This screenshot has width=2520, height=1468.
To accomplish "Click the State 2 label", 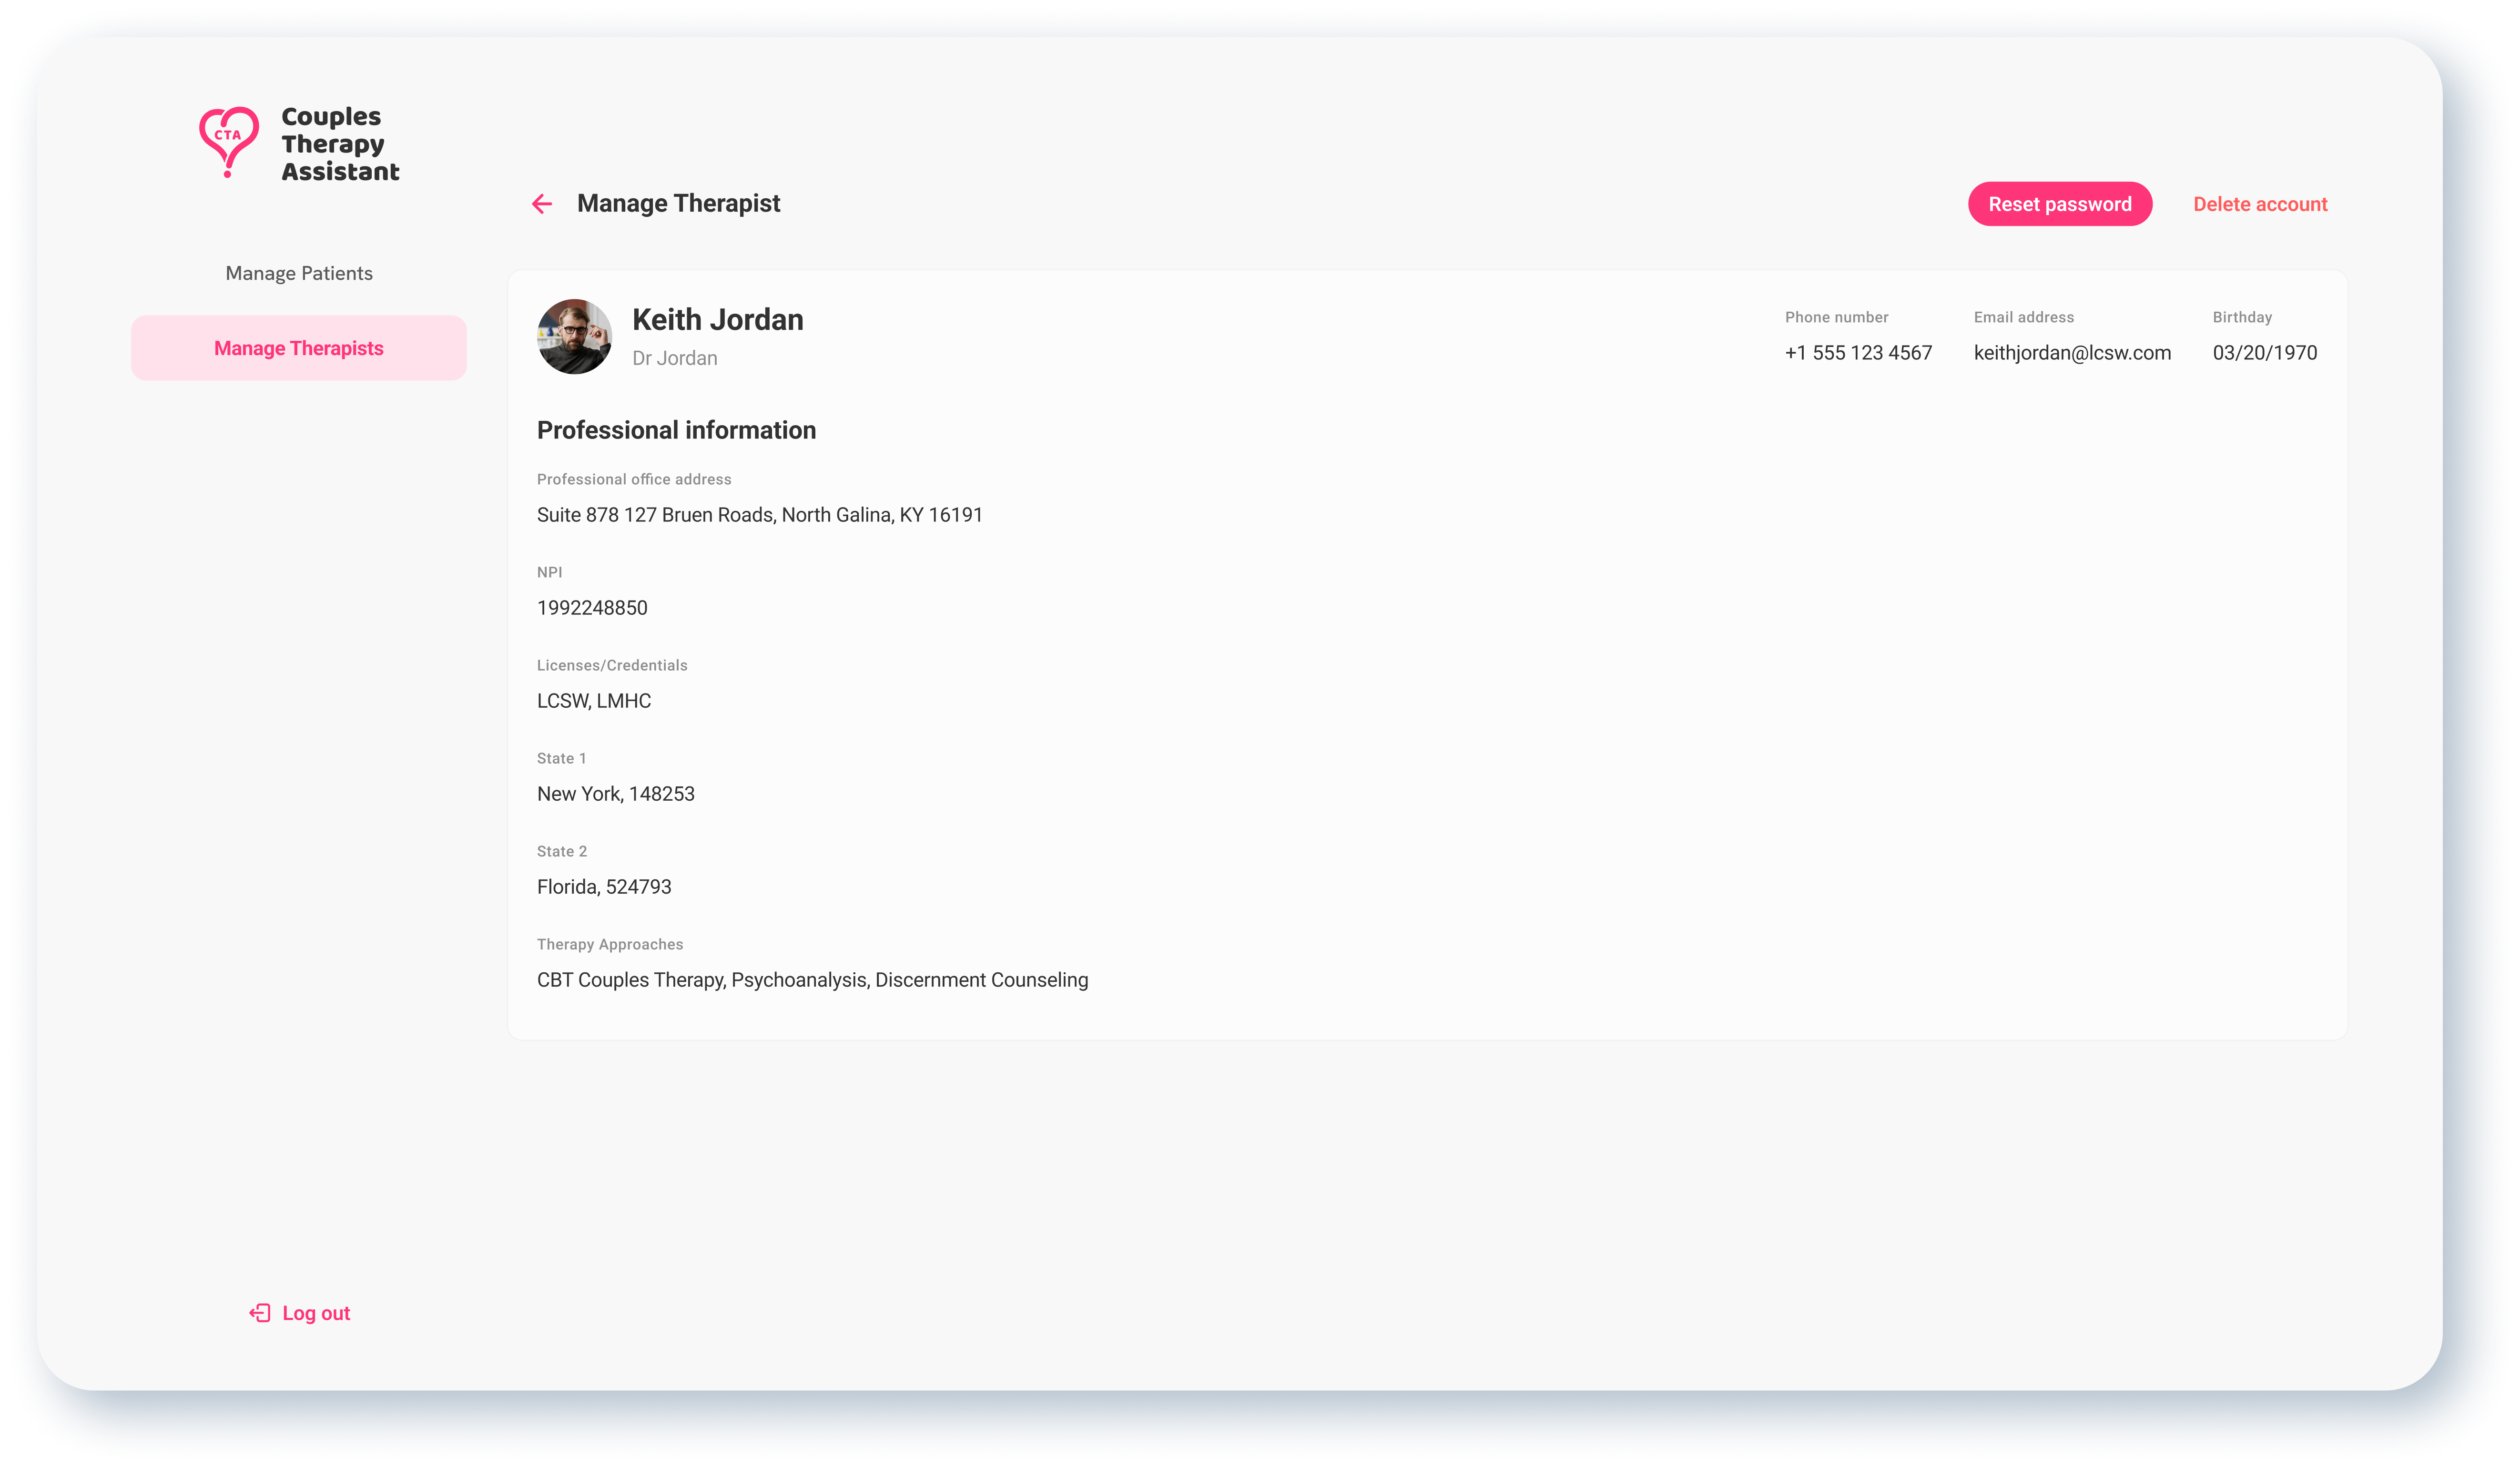I will (562, 851).
